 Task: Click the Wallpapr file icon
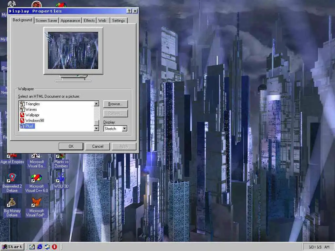point(22,115)
